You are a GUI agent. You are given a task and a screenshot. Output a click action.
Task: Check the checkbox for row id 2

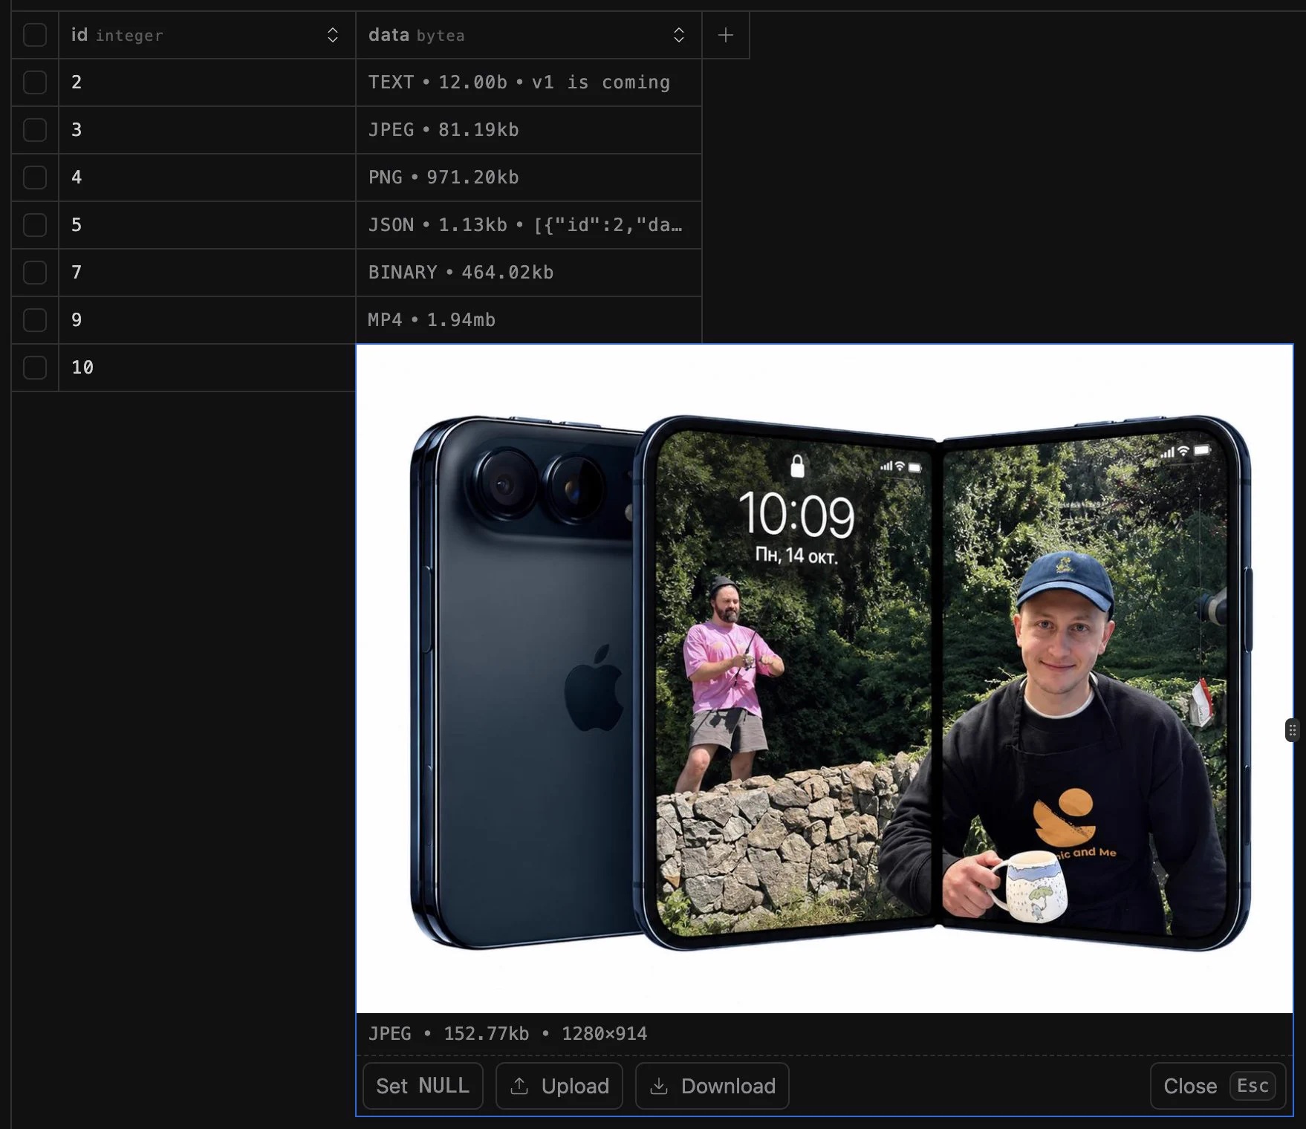point(35,82)
